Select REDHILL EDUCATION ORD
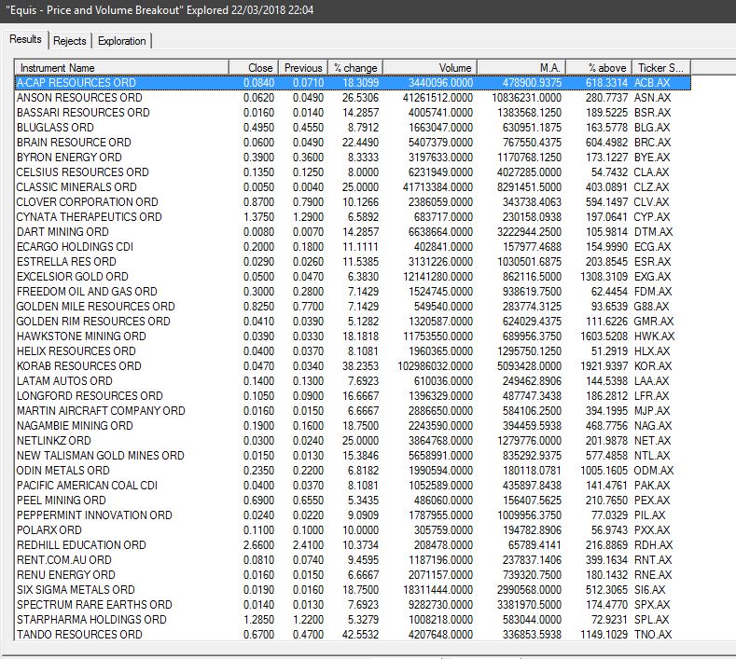Viewport: 736px width, 659px height. tap(353, 545)
